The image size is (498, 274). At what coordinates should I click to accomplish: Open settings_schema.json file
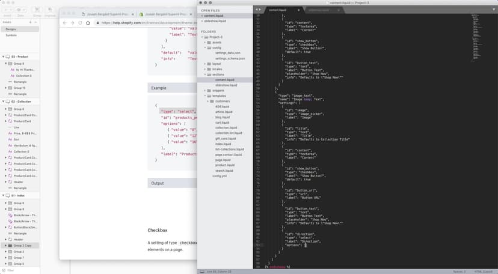click(x=230, y=58)
